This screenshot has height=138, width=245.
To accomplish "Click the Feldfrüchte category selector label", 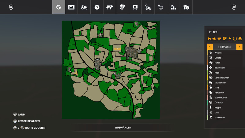I will point(224,47).
